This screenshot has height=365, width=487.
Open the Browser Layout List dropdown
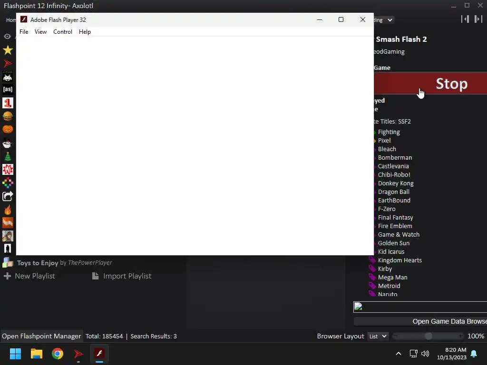click(x=378, y=336)
